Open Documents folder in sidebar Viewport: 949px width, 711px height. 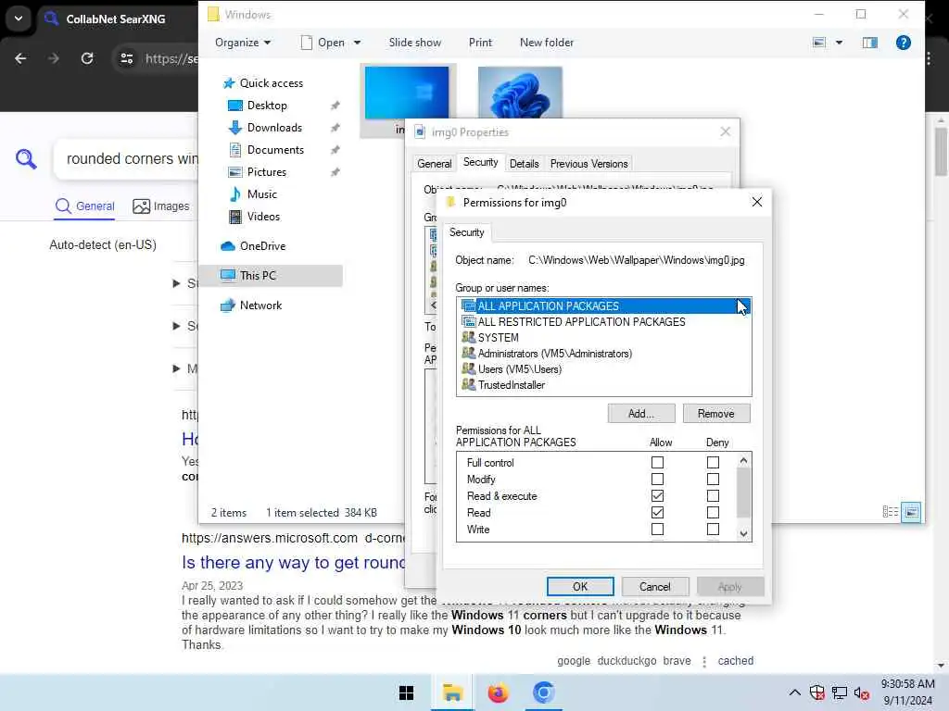click(275, 150)
